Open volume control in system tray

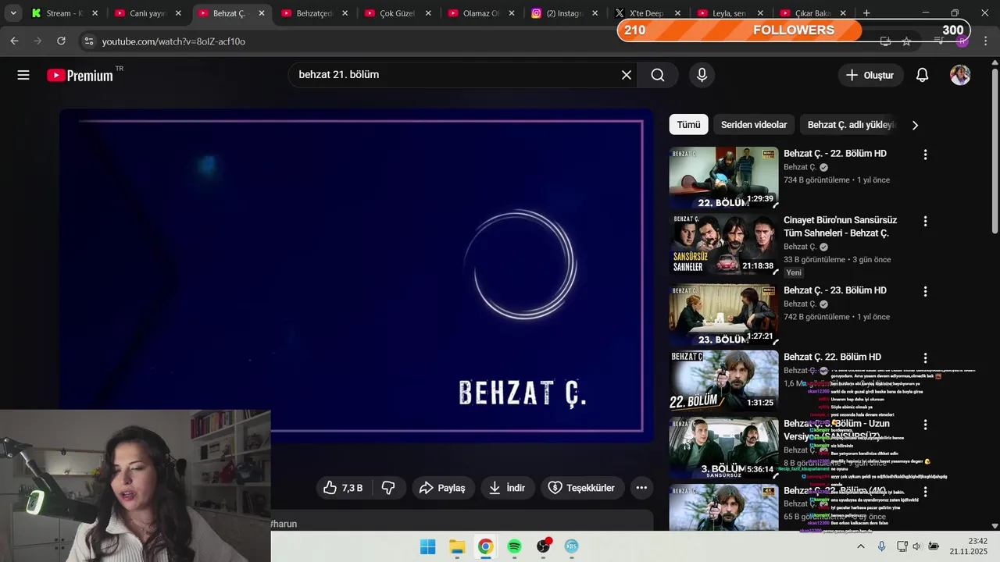coord(916,546)
